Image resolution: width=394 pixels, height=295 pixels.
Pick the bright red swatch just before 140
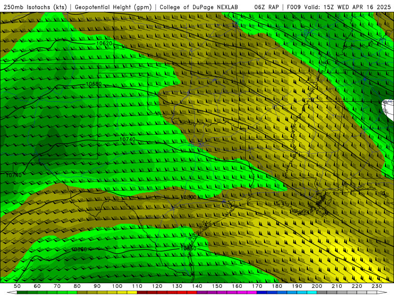[x=192, y=293]
